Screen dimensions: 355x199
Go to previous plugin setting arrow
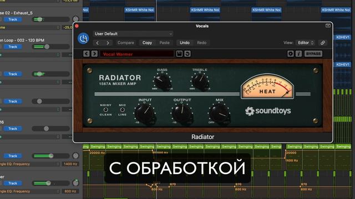98,43
